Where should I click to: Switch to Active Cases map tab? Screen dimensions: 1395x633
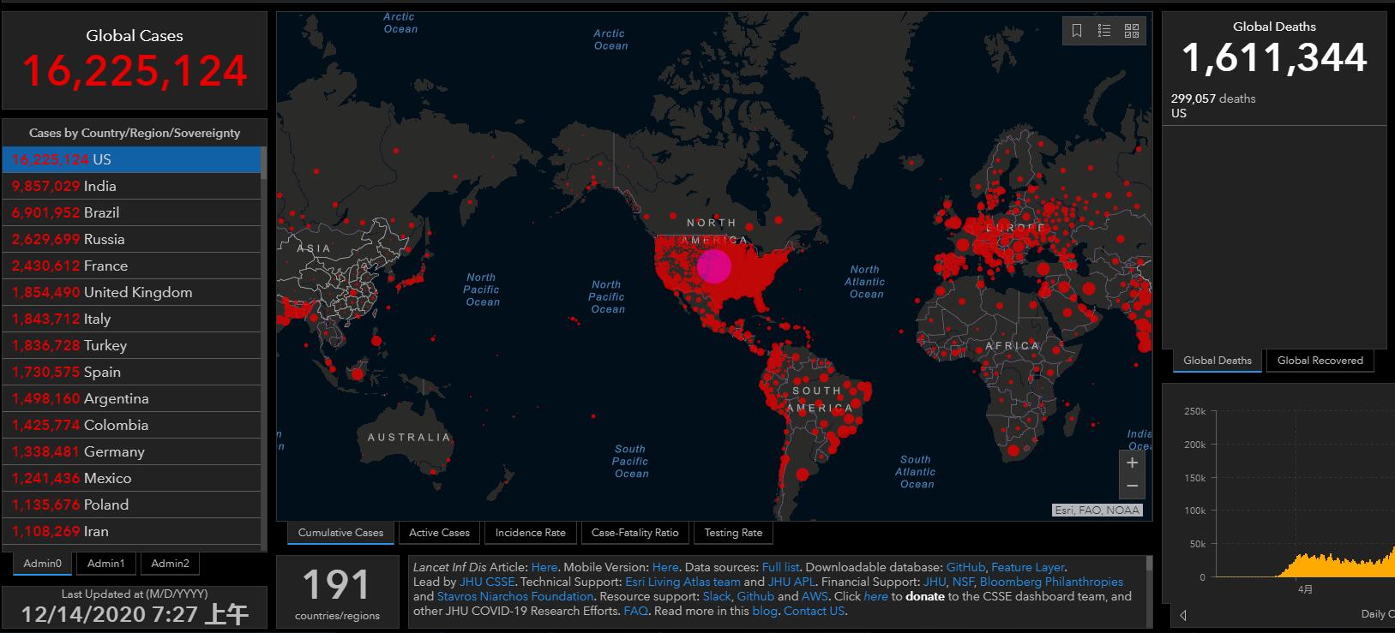439,533
